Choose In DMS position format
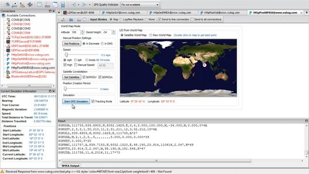309x174 pixels. 102,43
